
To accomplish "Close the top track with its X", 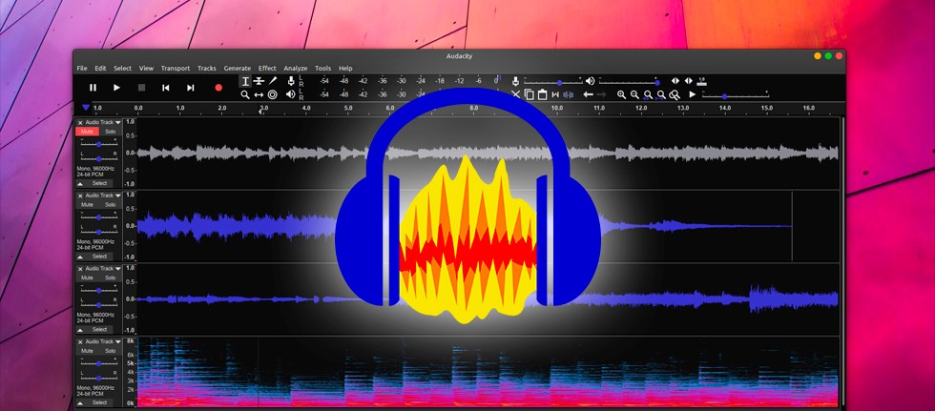I will coord(80,123).
